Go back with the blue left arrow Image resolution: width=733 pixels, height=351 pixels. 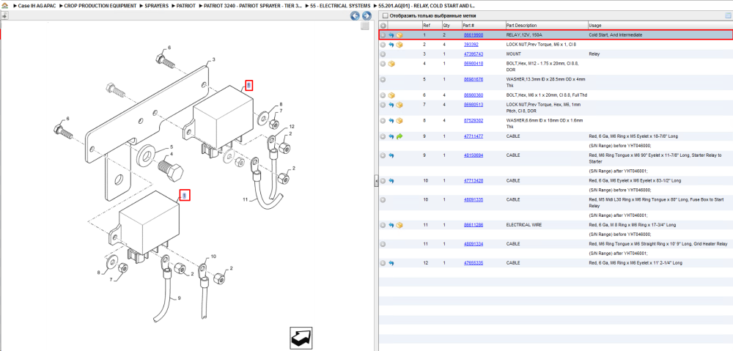tap(356, 16)
